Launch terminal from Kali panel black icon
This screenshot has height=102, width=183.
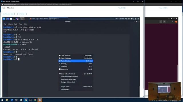14,19
